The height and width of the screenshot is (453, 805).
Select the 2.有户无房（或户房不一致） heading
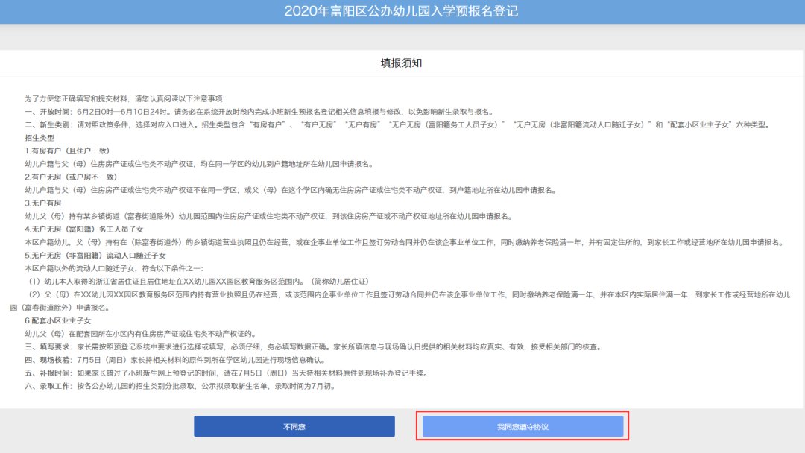coord(72,177)
